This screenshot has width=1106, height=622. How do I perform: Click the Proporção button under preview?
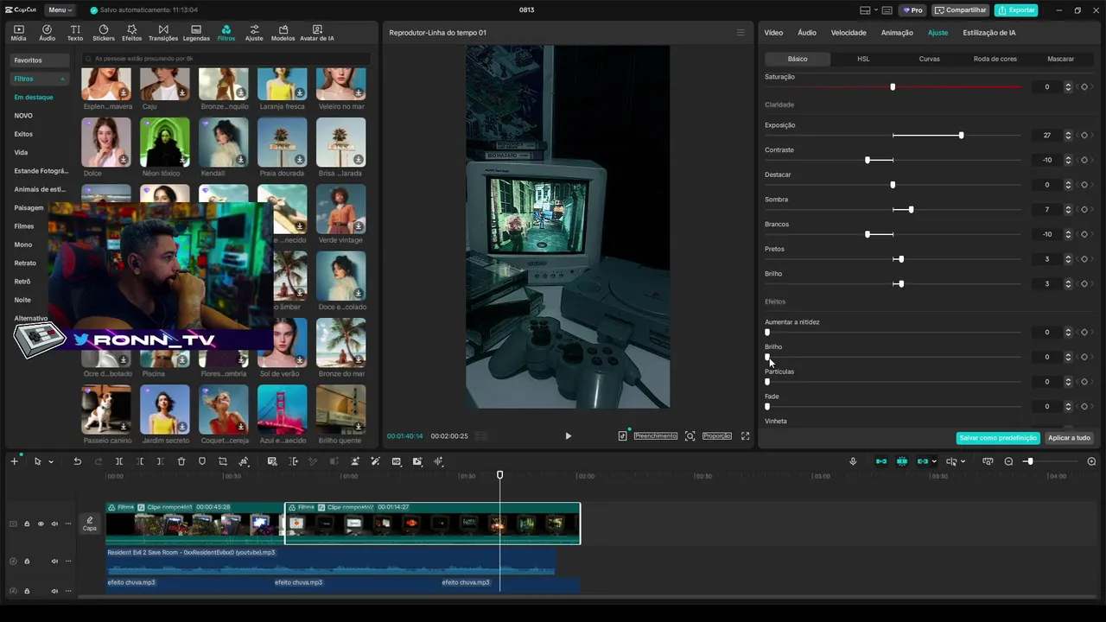point(717,436)
